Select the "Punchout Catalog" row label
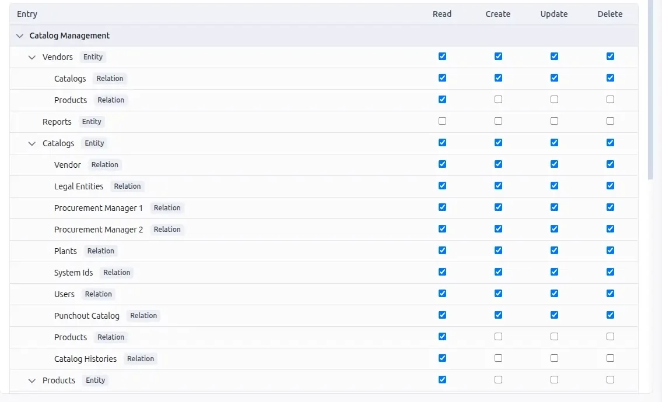662x402 pixels. pos(86,316)
